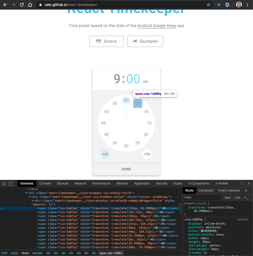Open the Console panel
The image size is (253, 256).
click(x=45, y=183)
